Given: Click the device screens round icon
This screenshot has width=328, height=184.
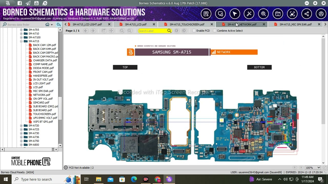Looking at the screenshot, I should coord(220,14).
